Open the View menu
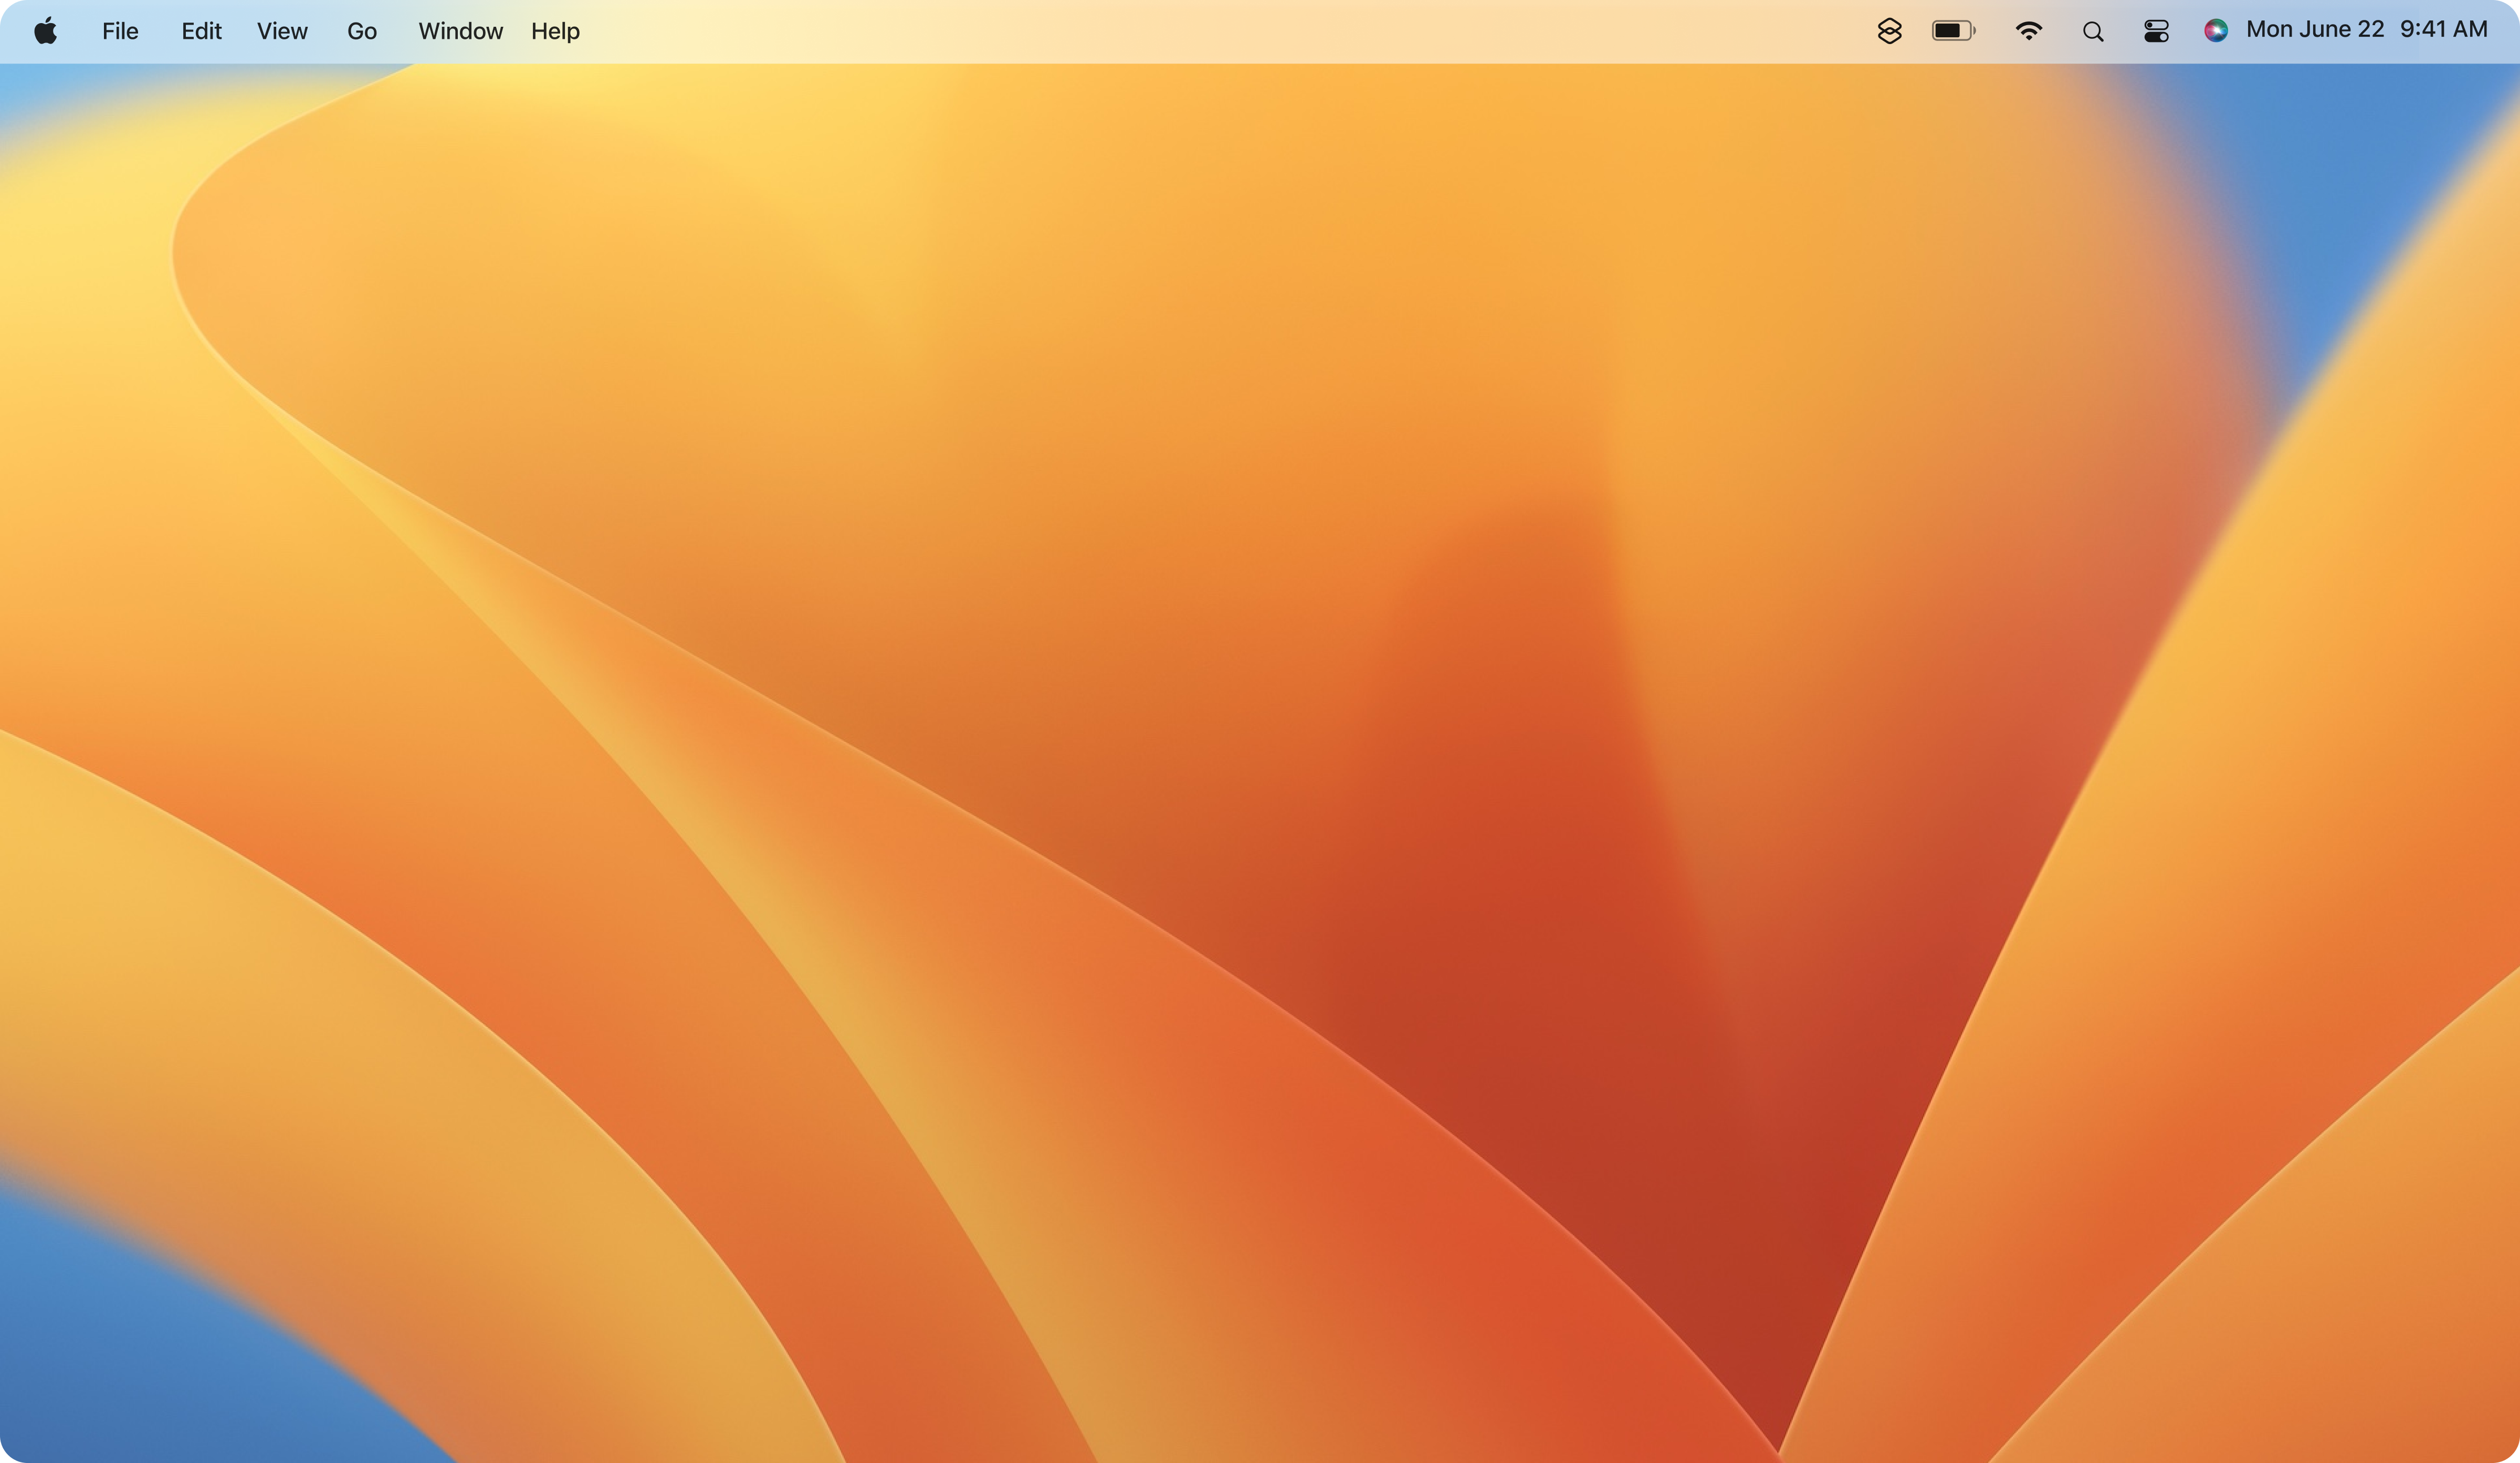 click(282, 31)
